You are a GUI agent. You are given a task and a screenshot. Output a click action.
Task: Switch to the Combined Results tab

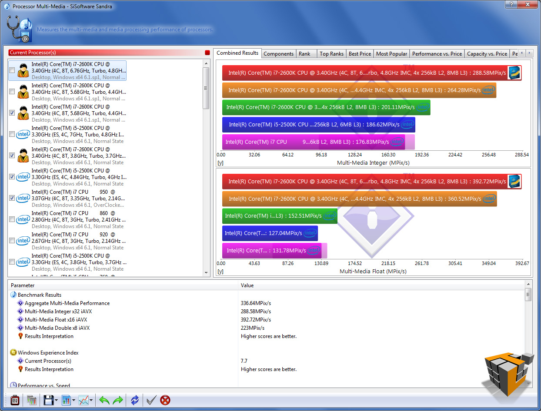(x=237, y=53)
